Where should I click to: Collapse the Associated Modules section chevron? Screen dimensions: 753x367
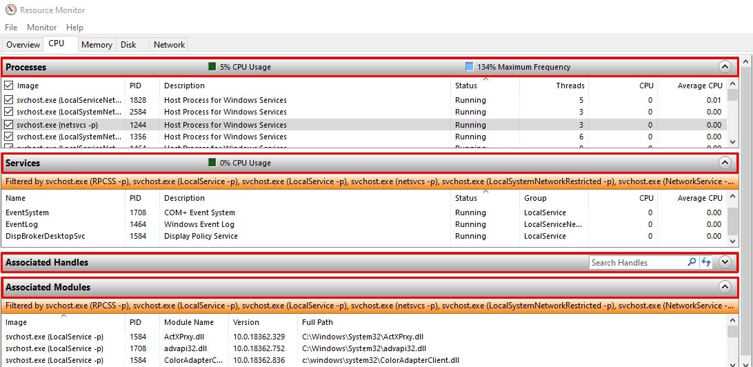click(725, 287)
